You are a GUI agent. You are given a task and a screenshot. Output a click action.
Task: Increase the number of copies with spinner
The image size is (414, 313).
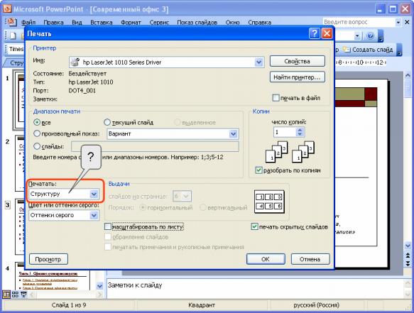300,130
